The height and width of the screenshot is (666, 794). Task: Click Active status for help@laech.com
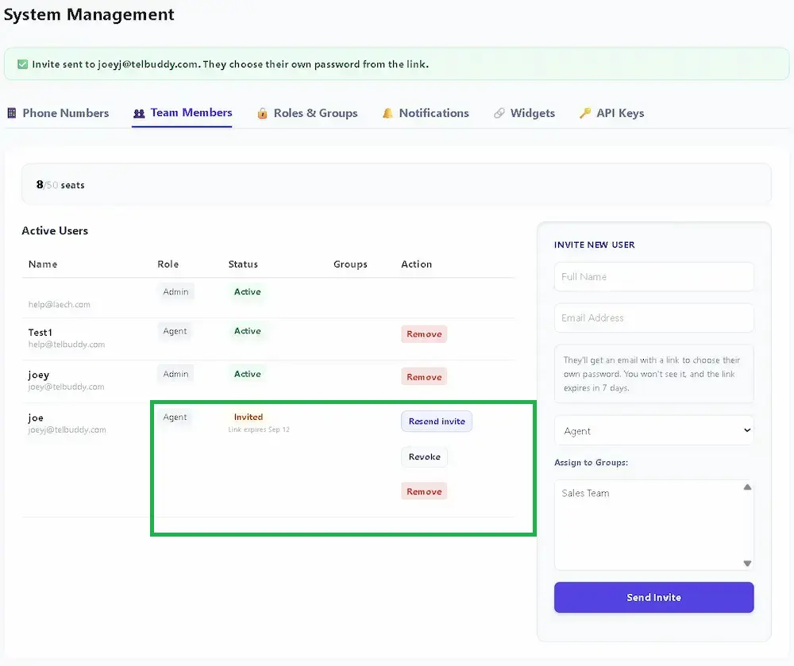[x=248, y=292]
